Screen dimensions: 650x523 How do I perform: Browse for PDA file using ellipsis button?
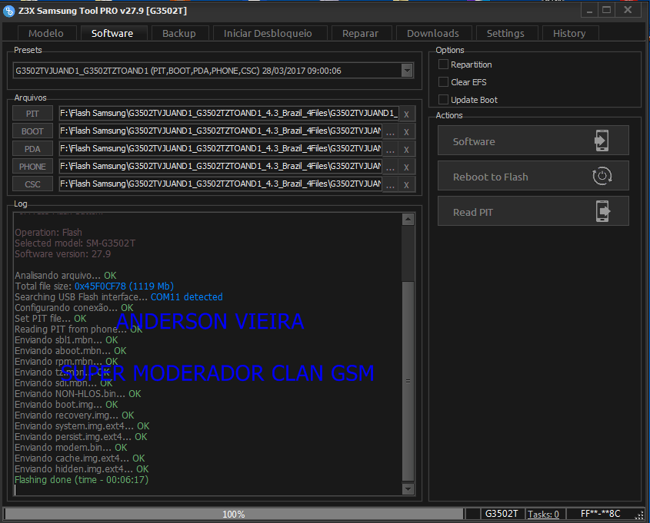tap(390, 149)
